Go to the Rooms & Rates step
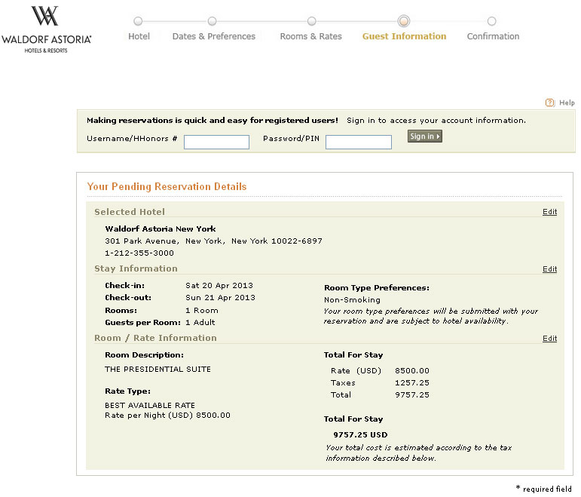This screenshot has width=581, height=497. tap(311, 36)
